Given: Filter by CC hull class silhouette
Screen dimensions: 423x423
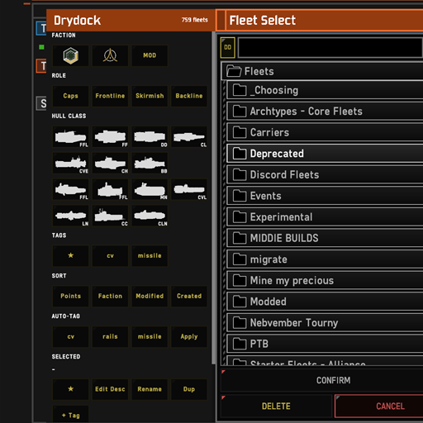Looking at the screenshot, I should pyautogui.click(x=110, y=216).
